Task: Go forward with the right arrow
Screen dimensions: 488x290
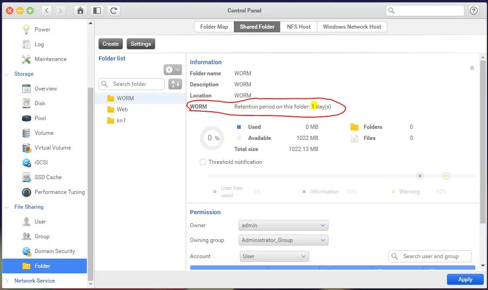Action: tap(61, 11)
